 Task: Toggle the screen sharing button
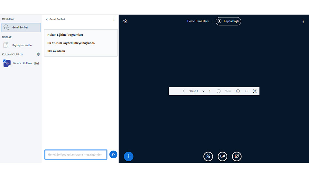point(237,156)
